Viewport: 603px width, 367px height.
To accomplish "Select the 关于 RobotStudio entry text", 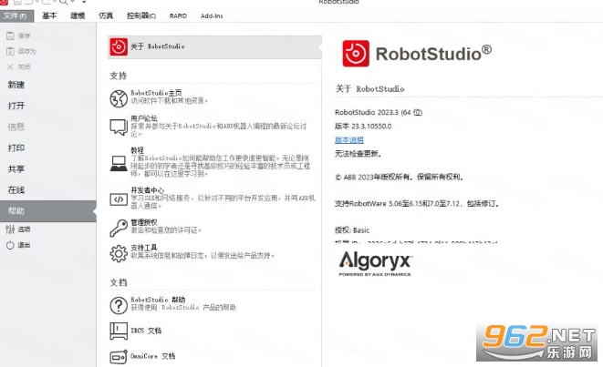I will 157,46.
